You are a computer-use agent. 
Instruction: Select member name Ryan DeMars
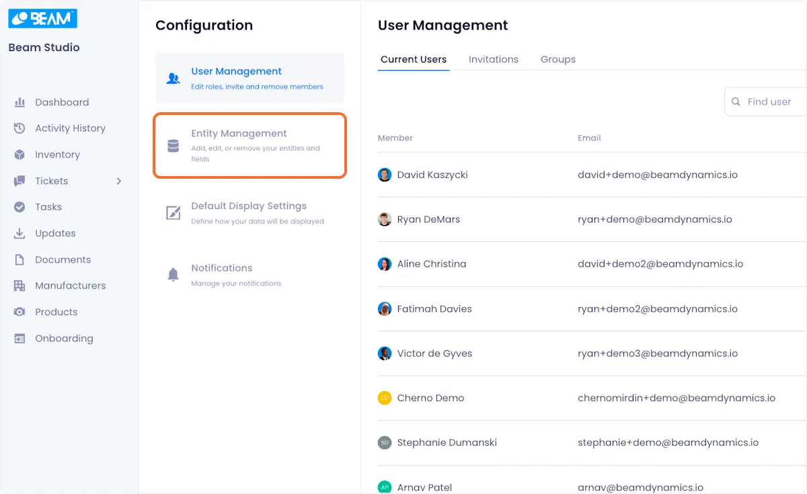(x=429, y=219)
